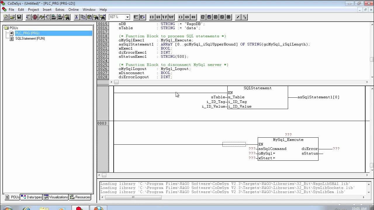Viewport: 374px width, 210px height.
Task: Open the Extras menu
Action: coord(60,10)
